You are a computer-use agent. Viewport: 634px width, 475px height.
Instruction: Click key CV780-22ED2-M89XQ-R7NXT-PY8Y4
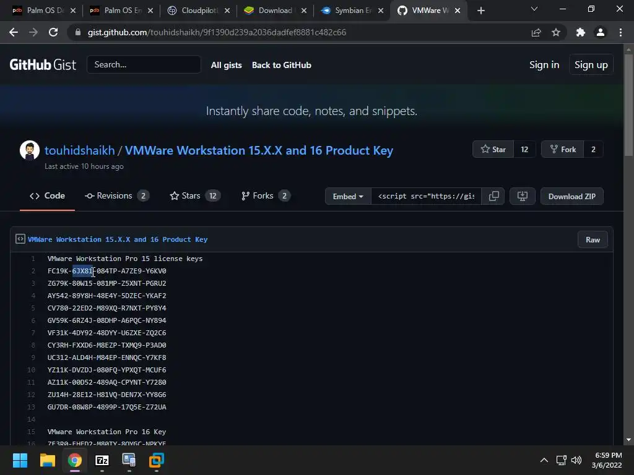tap(106, 308)
